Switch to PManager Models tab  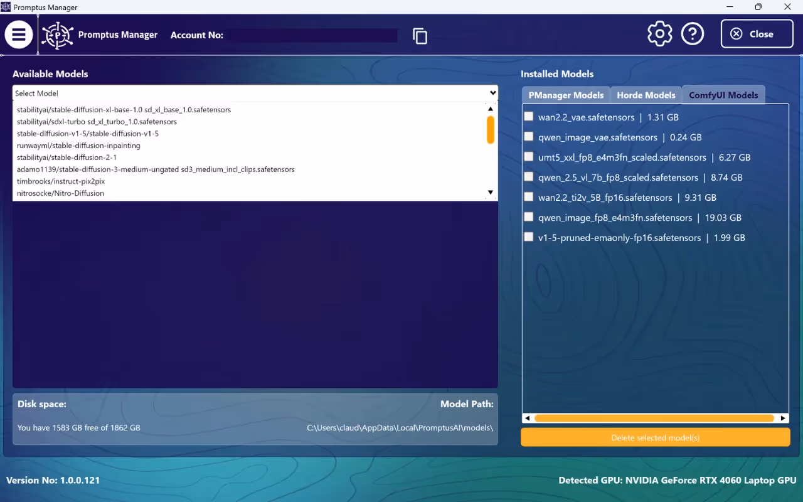click(x=566, y=95)
